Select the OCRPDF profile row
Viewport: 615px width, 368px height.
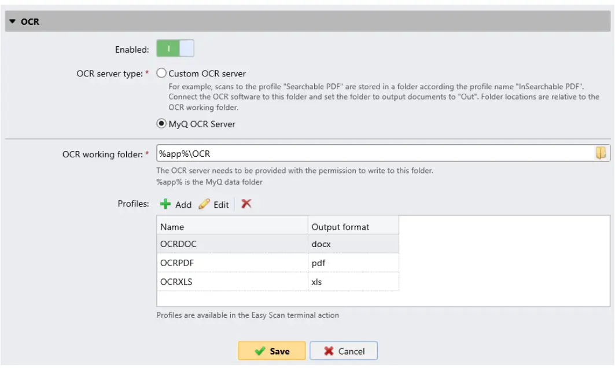pyautogui.click(x=231, y=263)
